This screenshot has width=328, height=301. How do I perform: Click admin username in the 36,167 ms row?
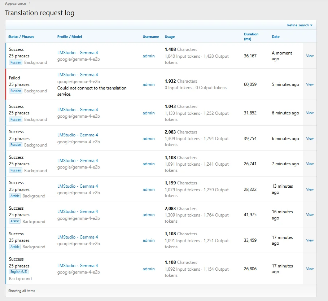pyautogui.click(x=149, y=56)
